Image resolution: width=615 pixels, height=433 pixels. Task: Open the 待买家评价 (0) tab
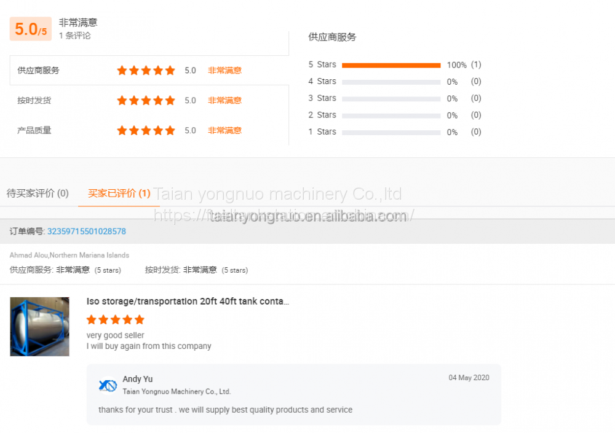38,193
